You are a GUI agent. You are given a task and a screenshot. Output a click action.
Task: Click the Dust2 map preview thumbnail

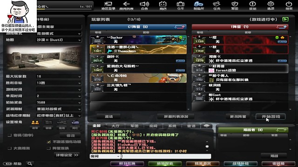pyautogui.click(x=44, y=58)
